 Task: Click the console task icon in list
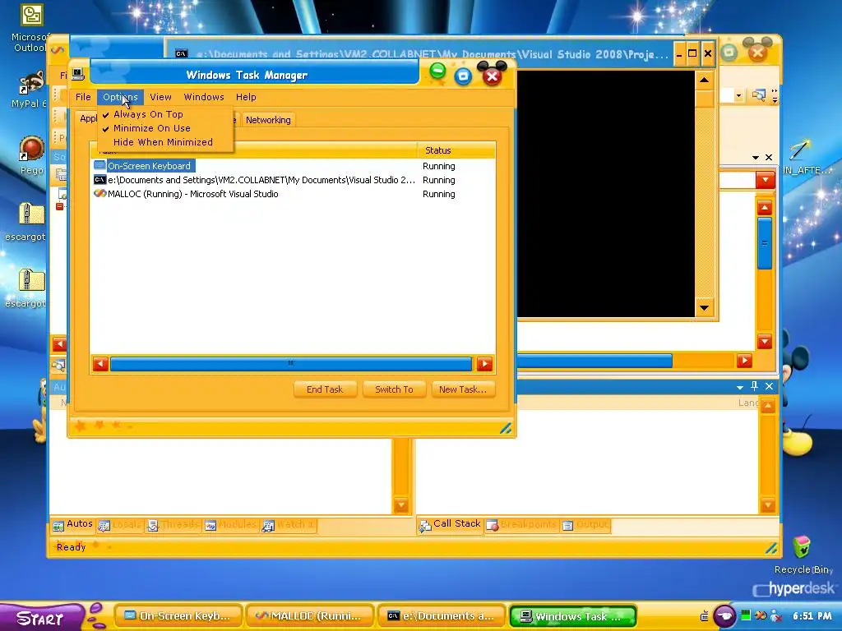click(x=99, y=180)
